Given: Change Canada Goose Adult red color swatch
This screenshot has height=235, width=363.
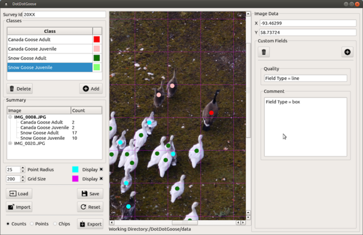Looking at the screenshot, I should tap(97, 39).
